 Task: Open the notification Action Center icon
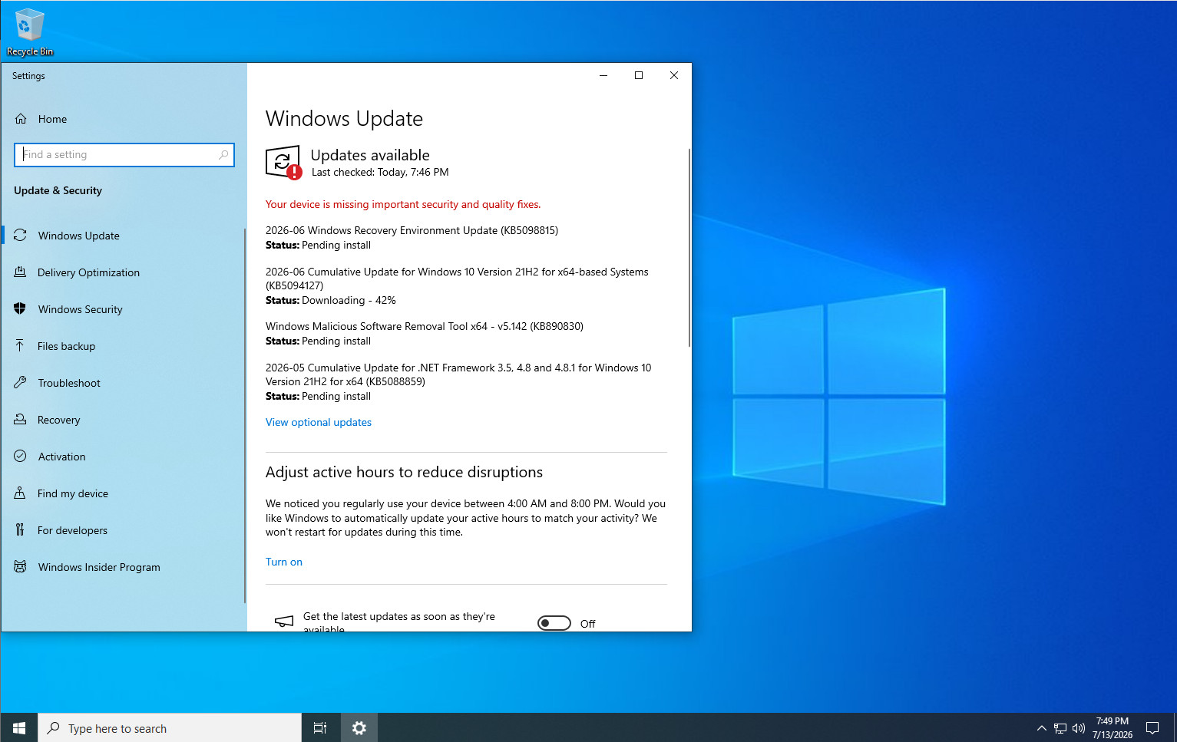[1152, 727]
